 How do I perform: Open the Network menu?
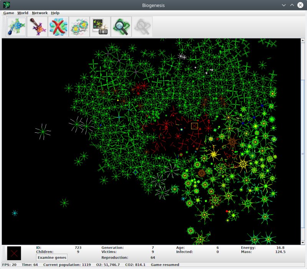pyautogui.click(x=40, y=13)
